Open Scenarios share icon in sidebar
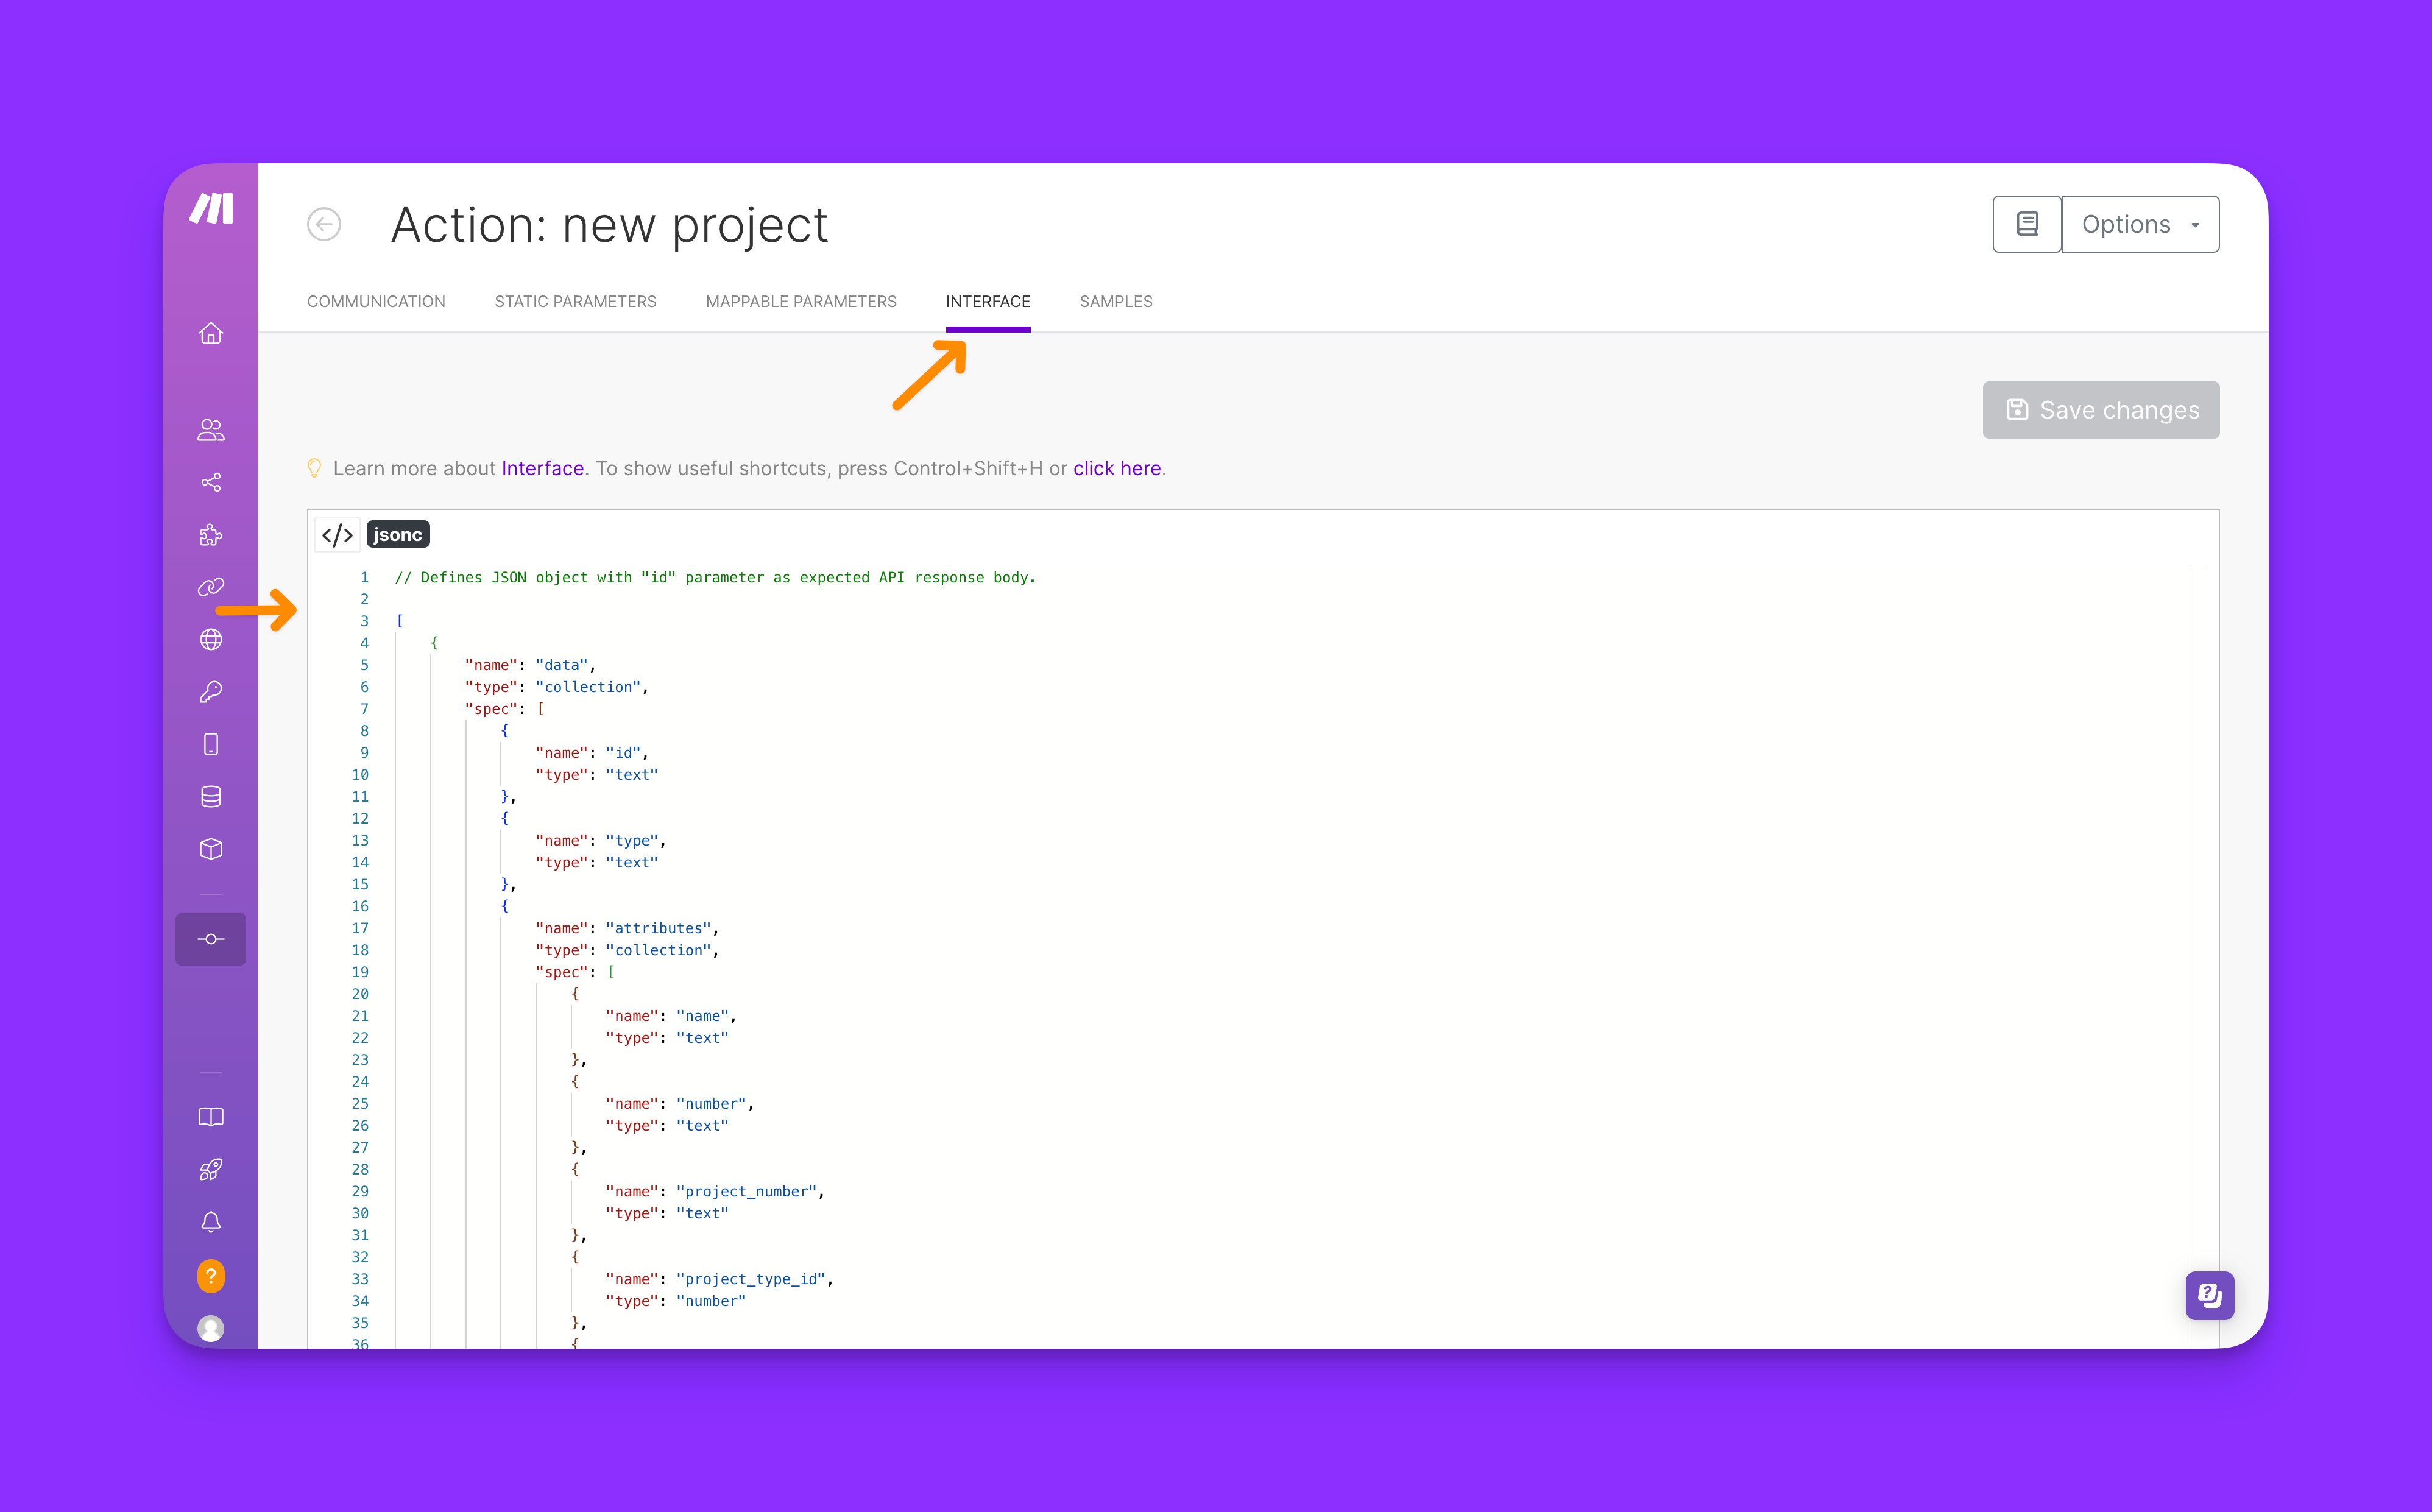Screen dimensions: 2432x1512 [211, 483]
